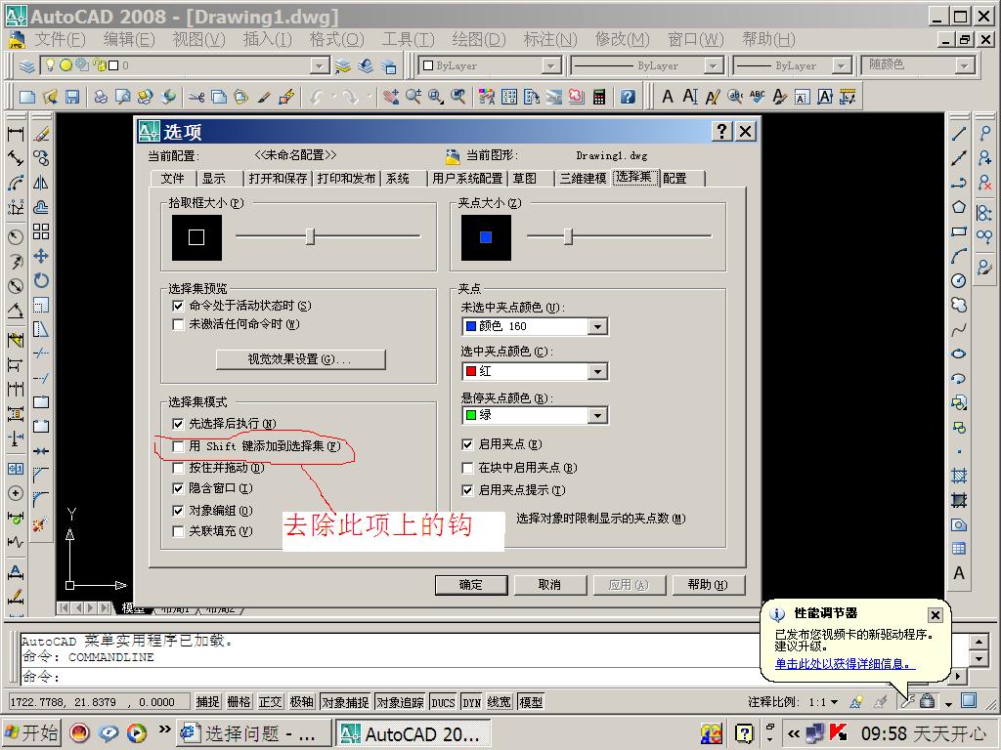Click the Pan realtime hand icon
The image size is (1001, 750).
[391, 97]
